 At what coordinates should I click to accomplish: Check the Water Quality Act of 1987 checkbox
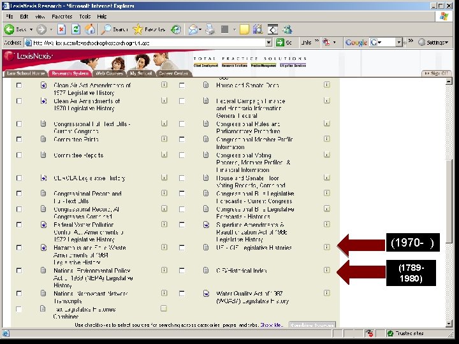point(182,294)
